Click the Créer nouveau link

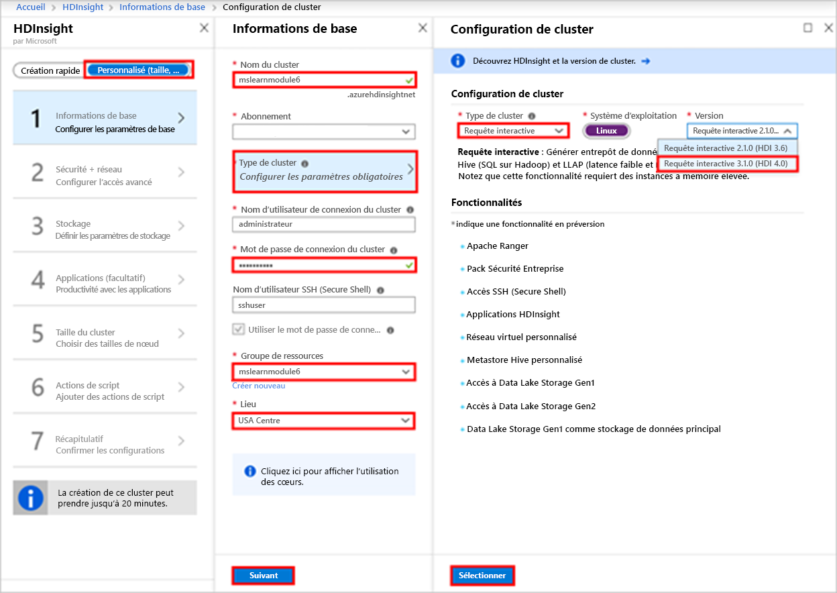[258, 386]
